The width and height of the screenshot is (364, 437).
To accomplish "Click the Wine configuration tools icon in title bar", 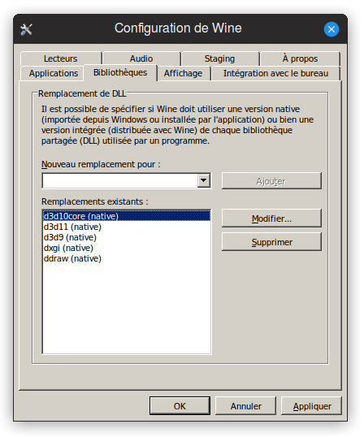I will [x=27, y=29].
